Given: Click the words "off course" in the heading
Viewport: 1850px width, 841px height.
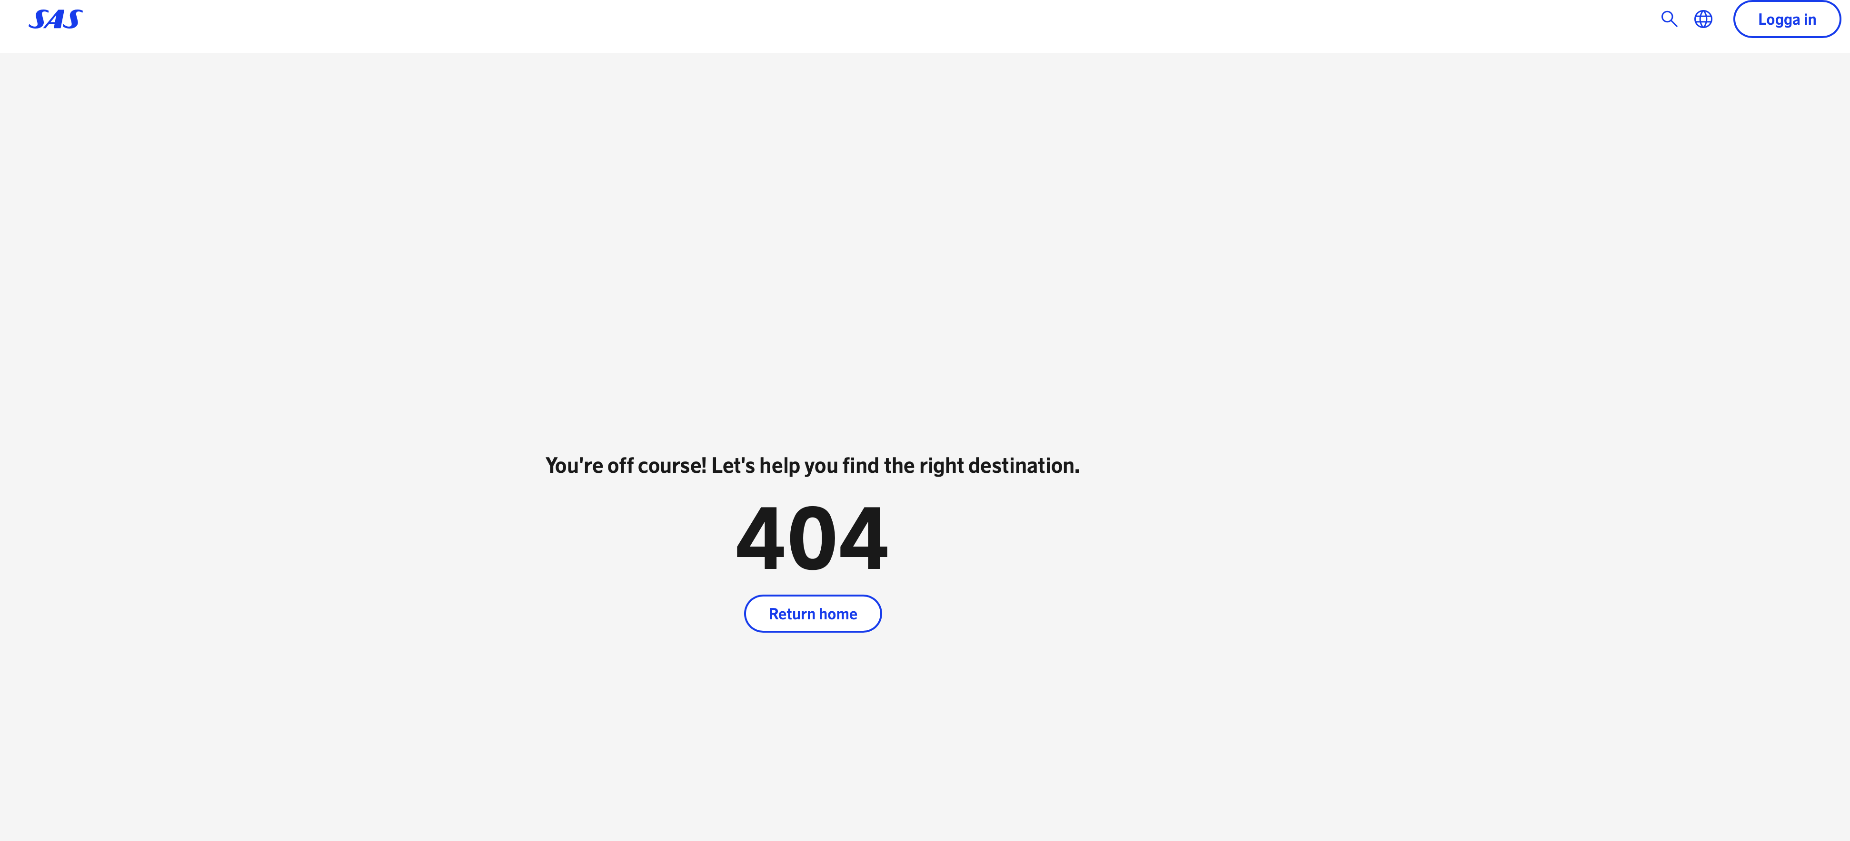Looking at the screenshot, I should click(654, 466).
